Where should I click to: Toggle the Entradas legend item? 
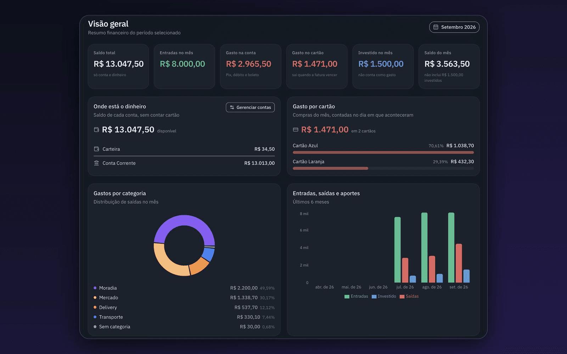point(356,296)
